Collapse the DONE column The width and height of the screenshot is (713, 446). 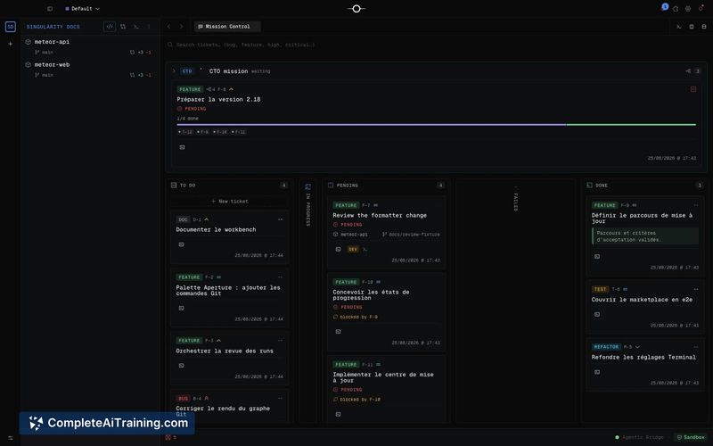click(589, 186)
